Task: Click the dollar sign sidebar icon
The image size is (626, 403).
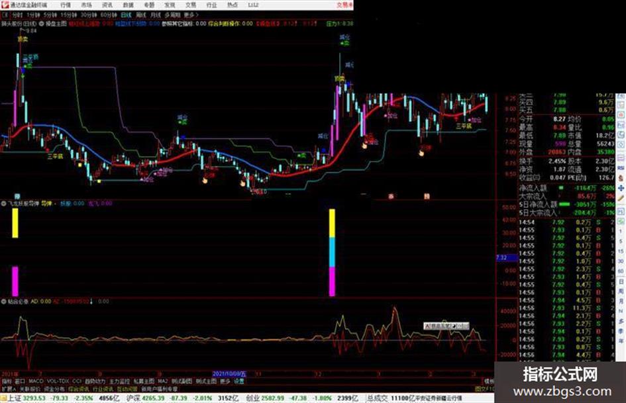Action: (x=621, y=178)
